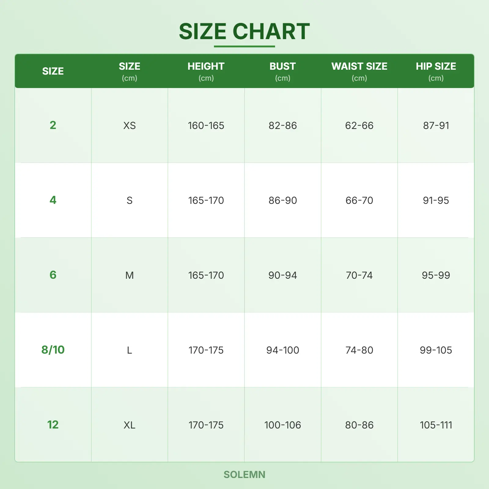Select bust value 100-106
Viewport: 489px width, 489px height.
[283, 425]
